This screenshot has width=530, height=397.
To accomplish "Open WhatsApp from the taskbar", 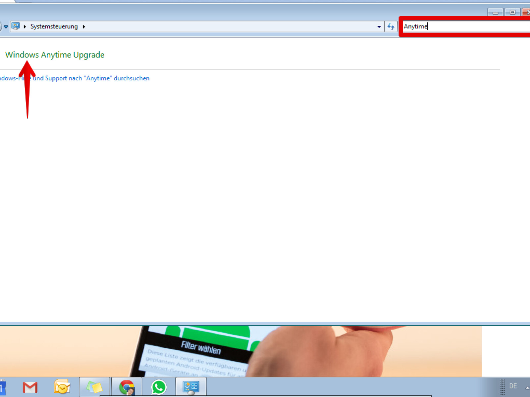I will (x=159, y=387).
